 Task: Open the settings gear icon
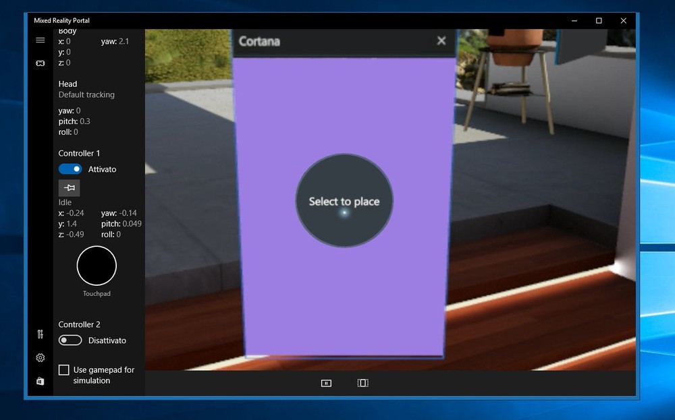(x=40, y=358)
